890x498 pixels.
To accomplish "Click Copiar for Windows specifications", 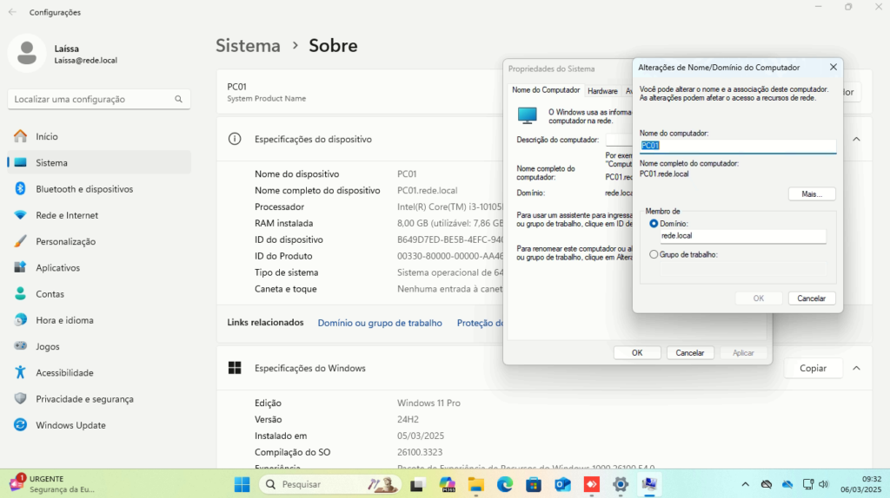I will [x=813, y=368].
